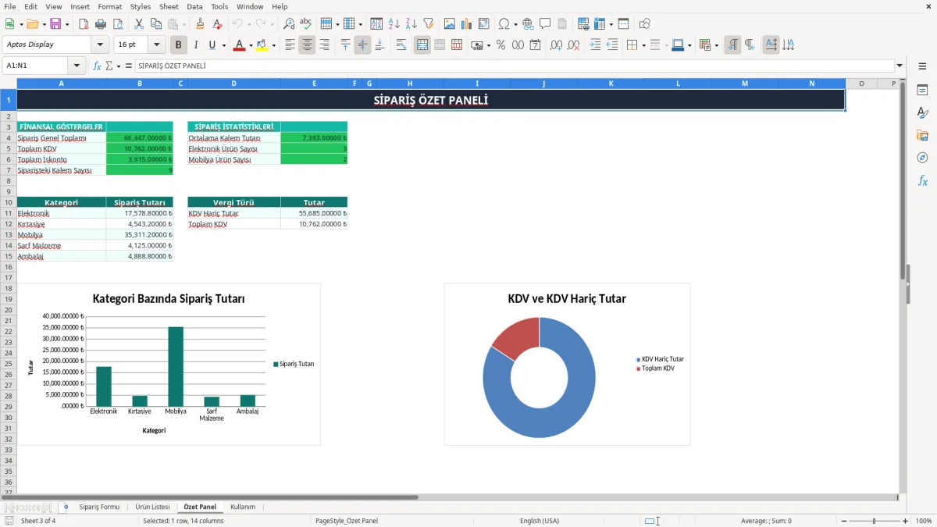Open the underline style dropdown arrow
Screen dimensions: 937x527
pos(223,45)
